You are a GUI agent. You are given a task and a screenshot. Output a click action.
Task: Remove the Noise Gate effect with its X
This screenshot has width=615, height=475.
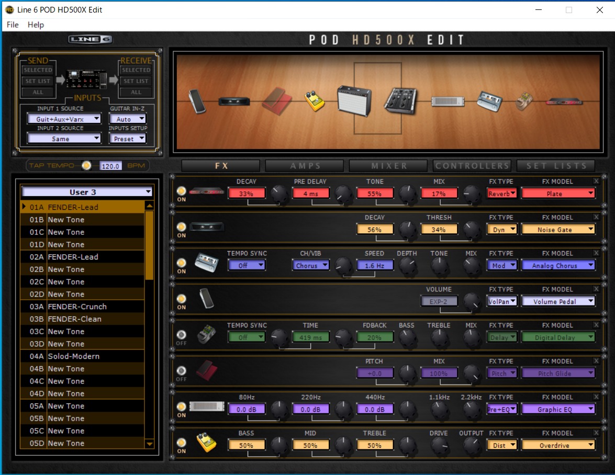pyautogui.click(x=596, y=217)
